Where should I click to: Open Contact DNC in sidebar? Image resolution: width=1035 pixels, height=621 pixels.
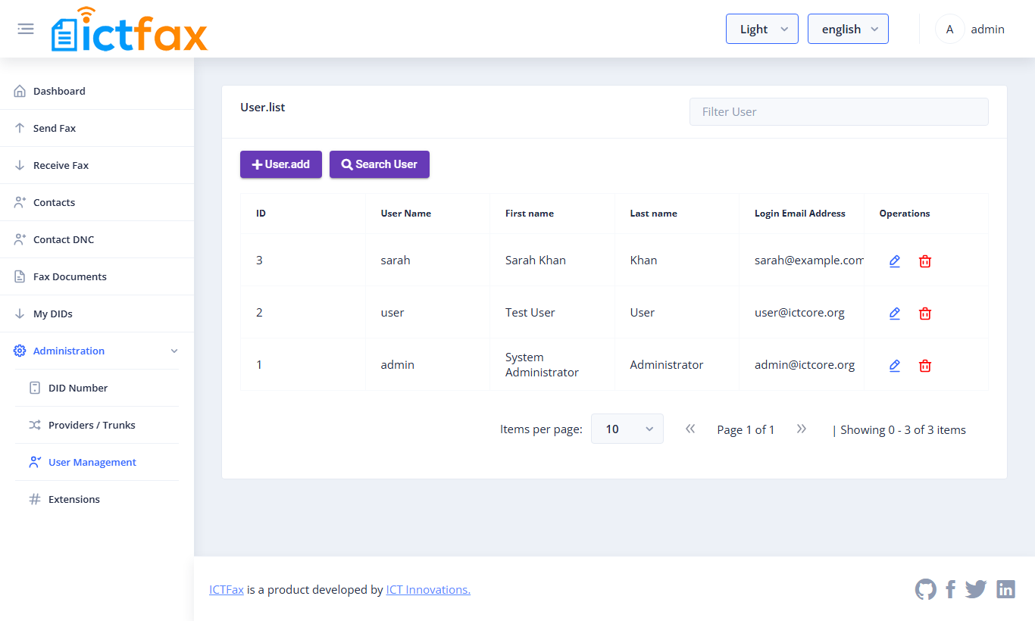pos(97,239)
